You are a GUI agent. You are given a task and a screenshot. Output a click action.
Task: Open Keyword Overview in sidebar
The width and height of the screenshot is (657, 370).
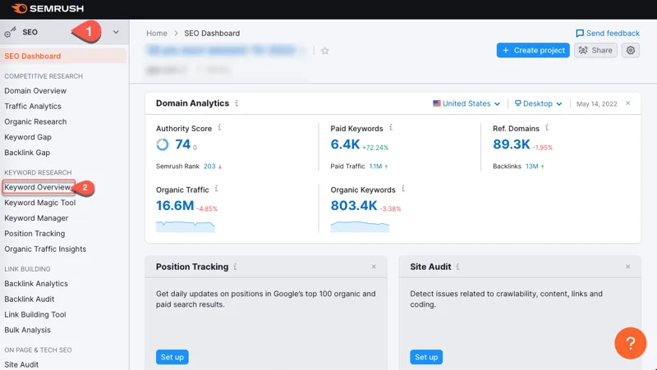[38, 187]
